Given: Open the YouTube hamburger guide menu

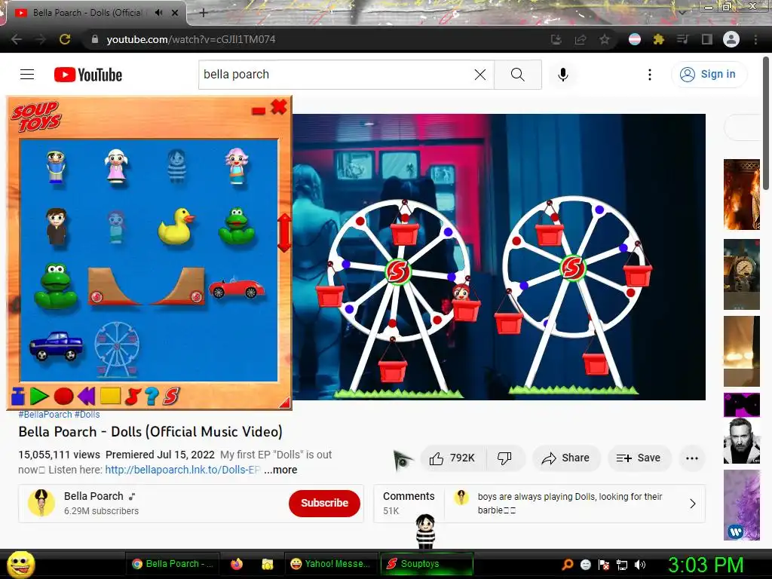Looking at the screenshot, I should 27,75.
